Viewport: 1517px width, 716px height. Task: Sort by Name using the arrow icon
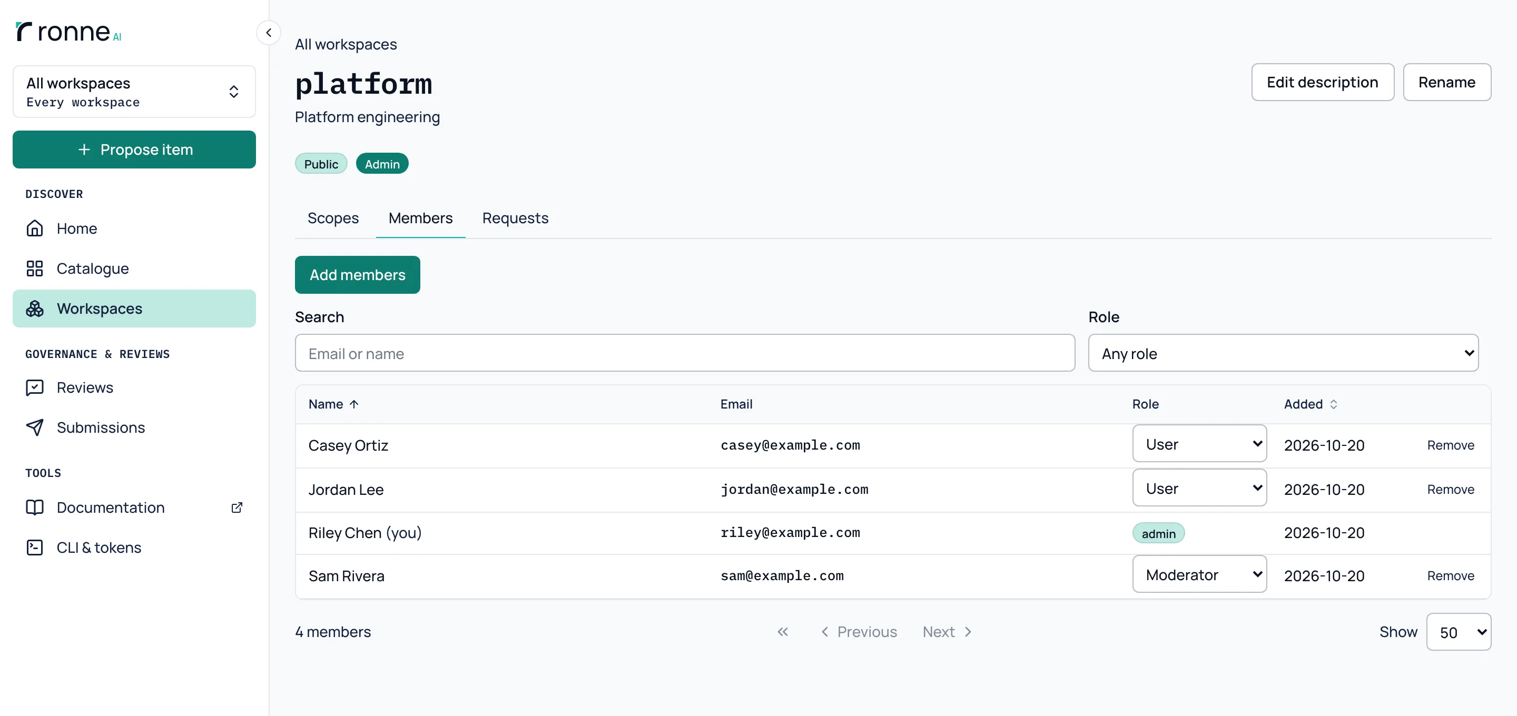pyautogui.click(x=354, y=404)
